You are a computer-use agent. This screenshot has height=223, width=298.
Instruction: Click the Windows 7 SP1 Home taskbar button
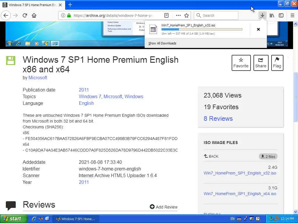click(76, 219)
